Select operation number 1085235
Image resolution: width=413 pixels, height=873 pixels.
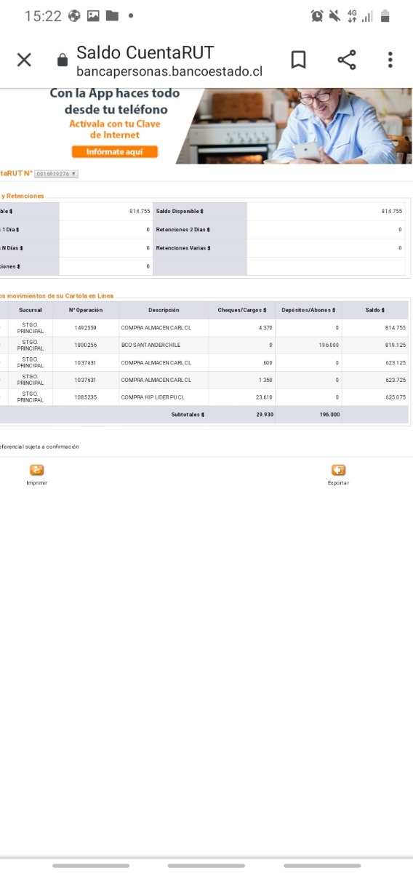(x=86, y=397)
